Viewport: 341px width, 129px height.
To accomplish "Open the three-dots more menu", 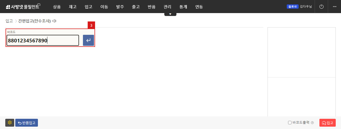I will [335, 7].
